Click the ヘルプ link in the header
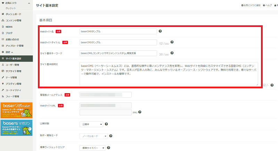This screenshot has width=278, height=151. [x=267, y=5]
